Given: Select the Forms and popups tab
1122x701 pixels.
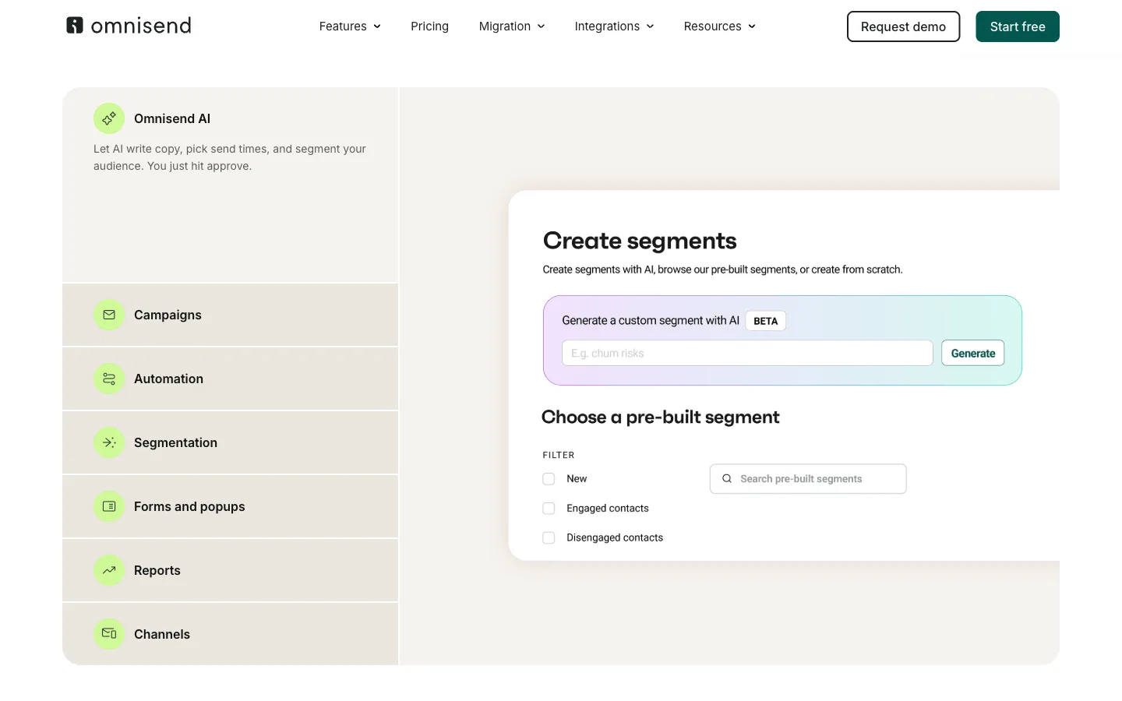Looking at the screenshot, I should tap(230, 506).
